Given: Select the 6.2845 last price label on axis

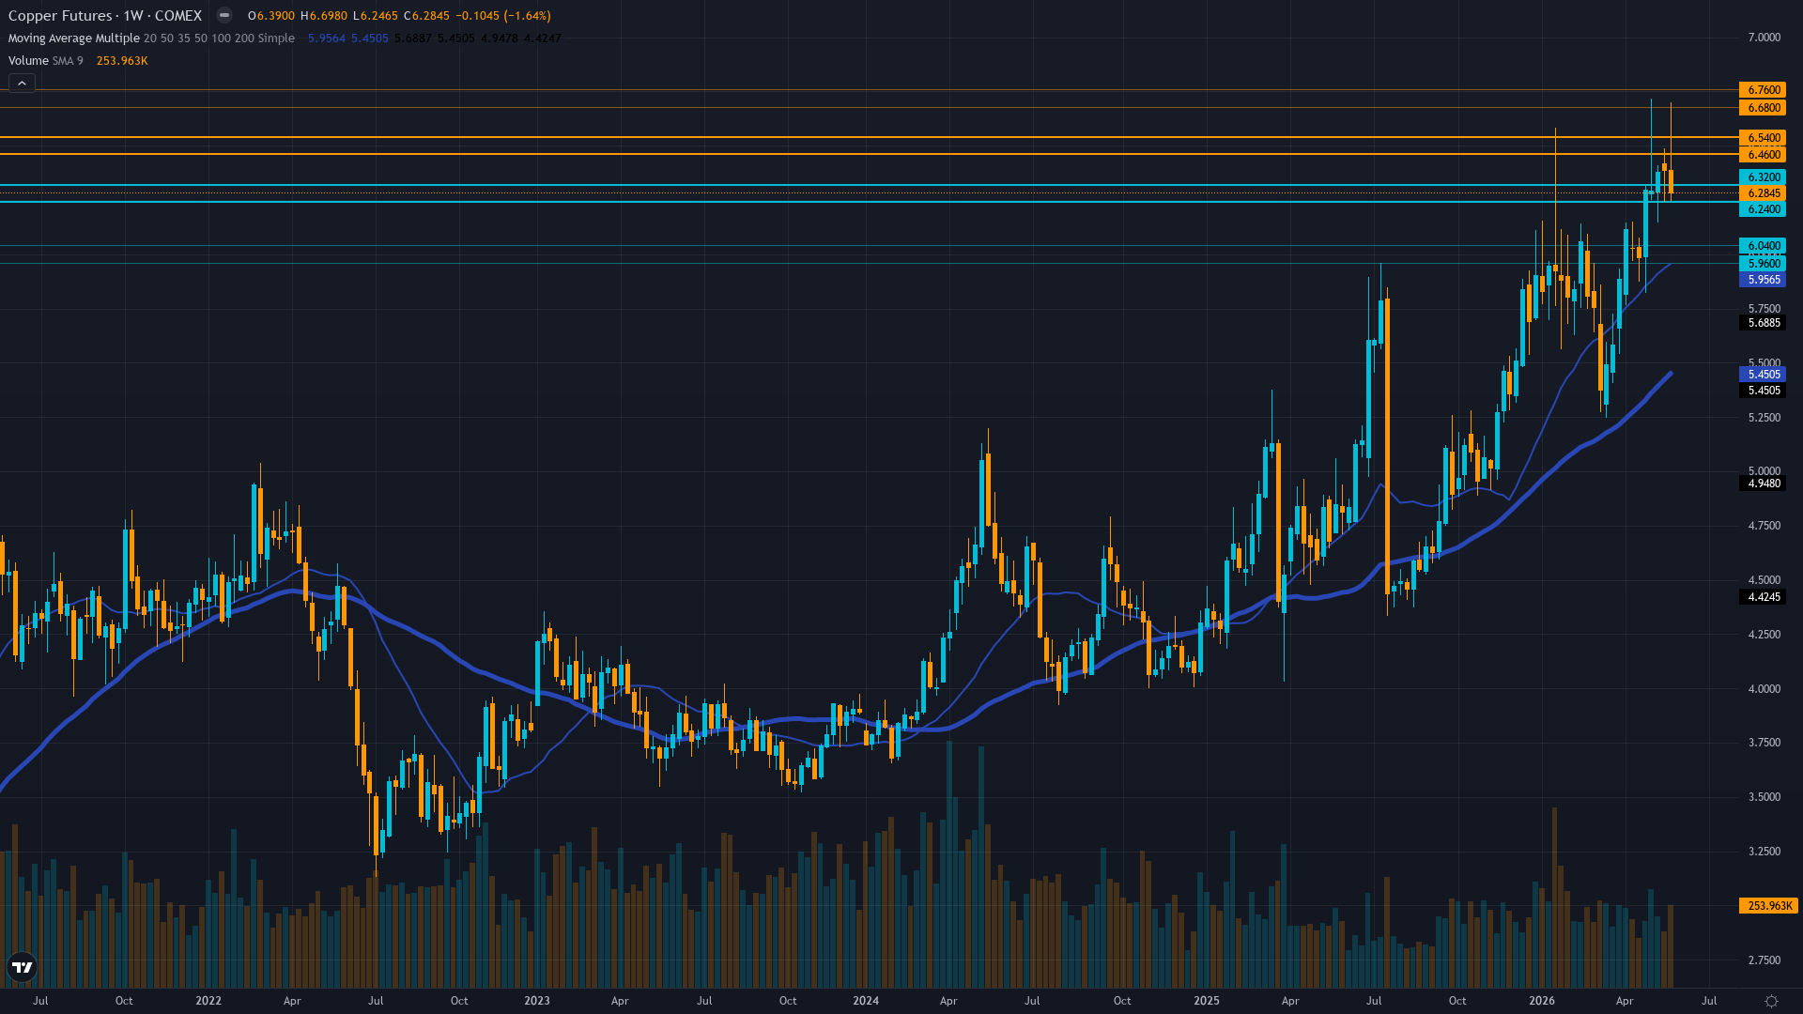Looking at the screenshot, I should [x=1763, y=193].
